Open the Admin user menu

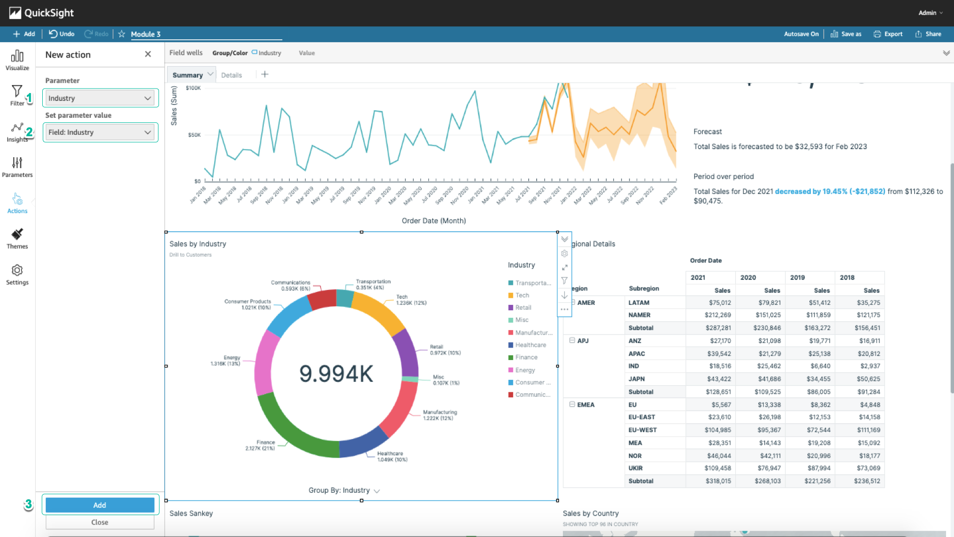pyautogui.click(x=930, y=13)
